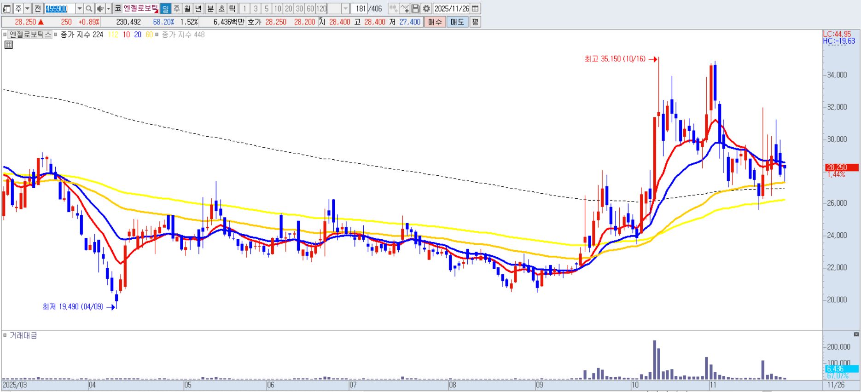
Task: Click the window layout icon at top-left
Action: pyautogui.click(x=7, y=9)
